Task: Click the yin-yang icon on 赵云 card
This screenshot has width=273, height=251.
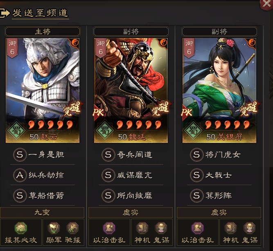Action: point(75,43)
